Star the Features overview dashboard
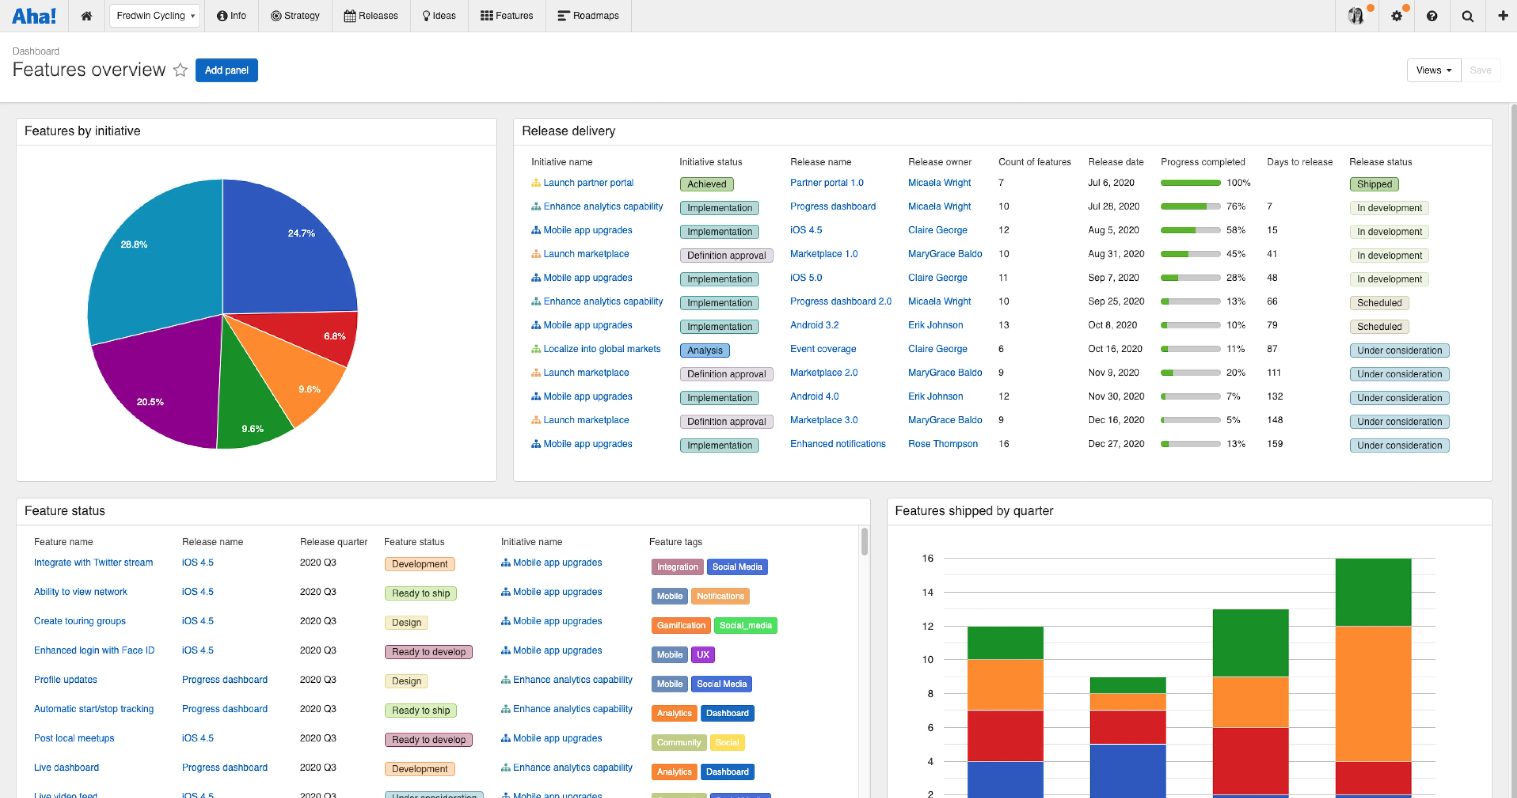 (x=180, y=71)
